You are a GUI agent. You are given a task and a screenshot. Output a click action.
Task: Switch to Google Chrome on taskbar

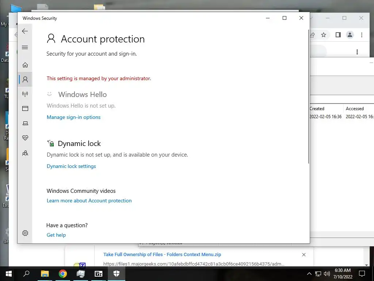tap(63, 274)
